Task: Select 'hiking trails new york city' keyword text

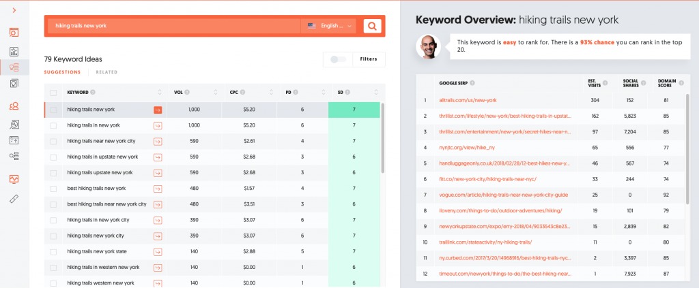Action: tap(96, 236)
